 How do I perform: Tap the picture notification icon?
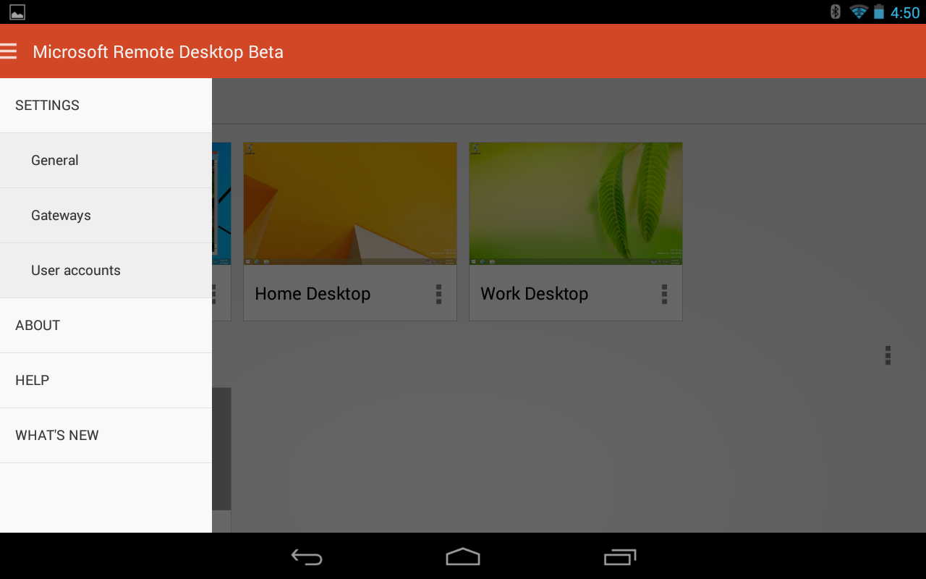pos(17,12)
